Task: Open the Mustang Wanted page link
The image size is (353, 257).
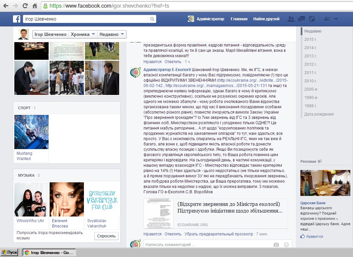Action: click(24, 156)
